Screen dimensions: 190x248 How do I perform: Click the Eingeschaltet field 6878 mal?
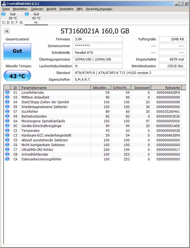point(173,59)
